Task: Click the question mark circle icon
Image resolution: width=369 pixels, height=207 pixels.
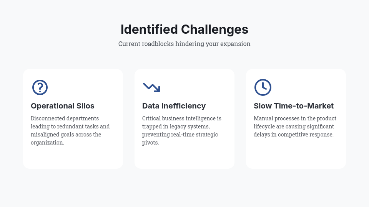Action: (x=40, y=87)
